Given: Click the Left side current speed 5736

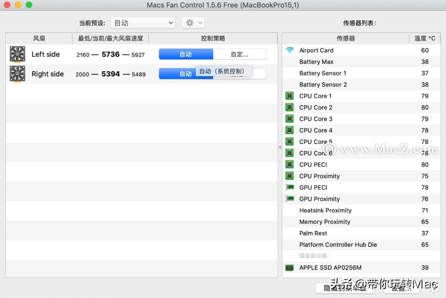Looking at the screenshot, I should (x=111, y=54).
